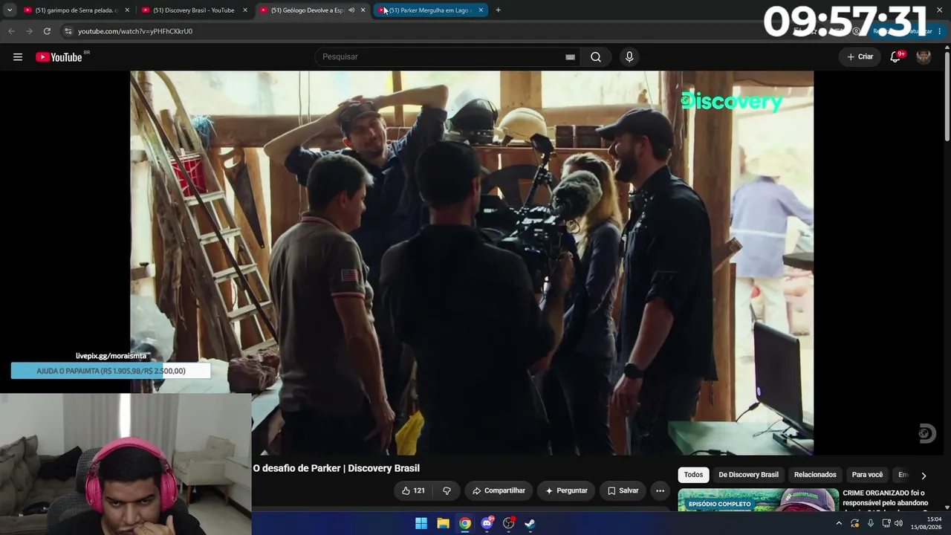Close the Geólogo Devolve tab
The width and height of the screenshot is (951, 535).
click(x=363, y=10)
